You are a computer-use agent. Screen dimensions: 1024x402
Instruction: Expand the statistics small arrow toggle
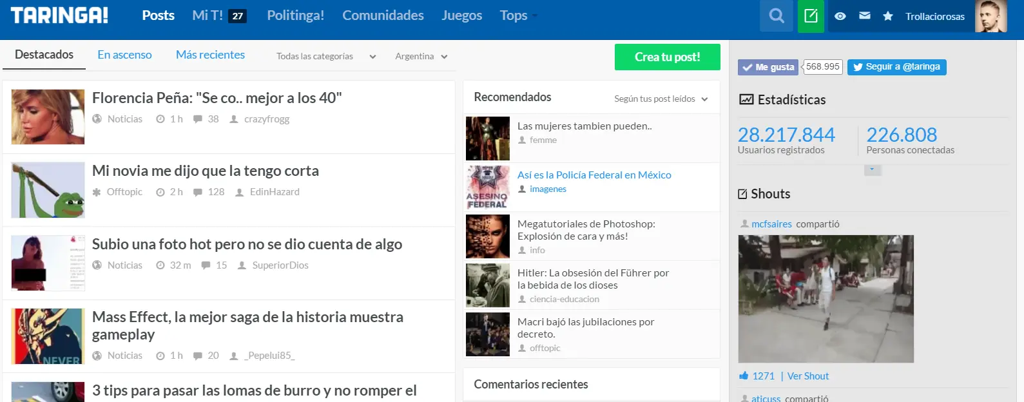(x=872, y=169)
